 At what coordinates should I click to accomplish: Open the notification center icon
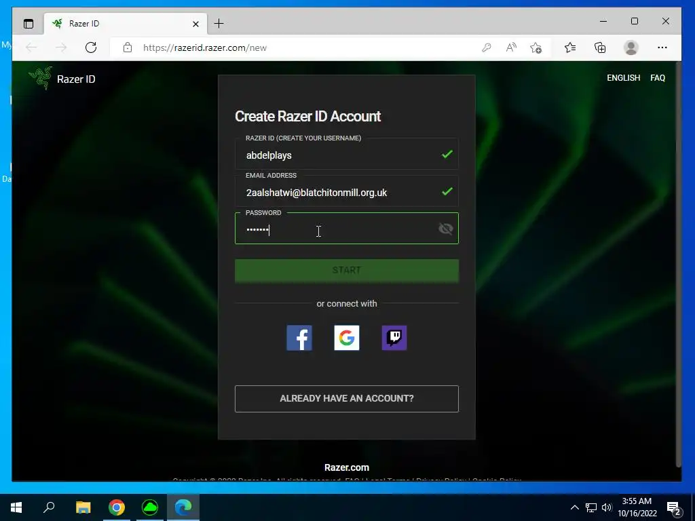[x=674, y=507]
